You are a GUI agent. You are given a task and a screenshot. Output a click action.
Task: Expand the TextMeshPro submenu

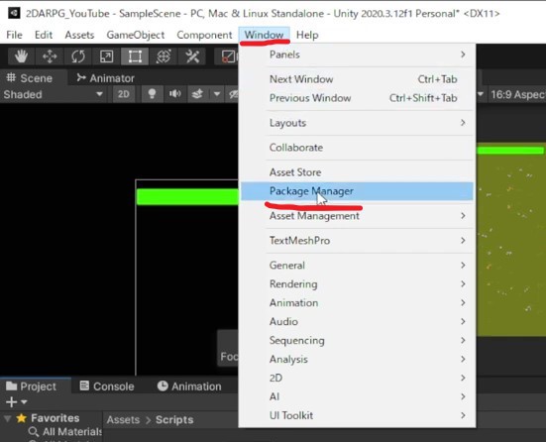pyautogui.click(x=357, y=241)
